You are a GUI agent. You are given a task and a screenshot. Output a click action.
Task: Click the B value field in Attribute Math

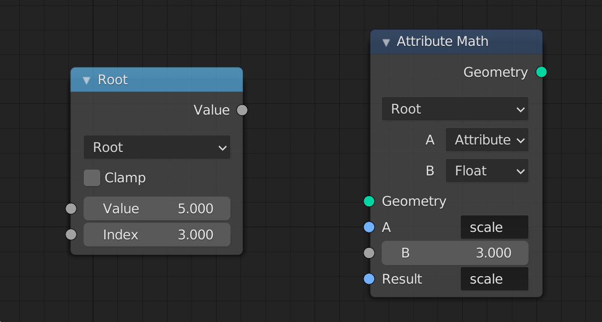455,253
